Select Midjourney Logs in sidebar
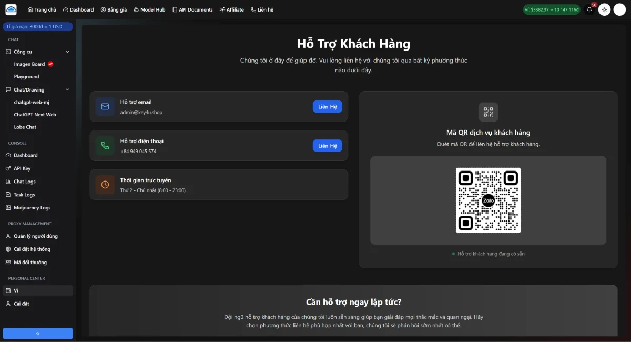The height and width of the screenshot is (342, 631). tap(32, 208)
